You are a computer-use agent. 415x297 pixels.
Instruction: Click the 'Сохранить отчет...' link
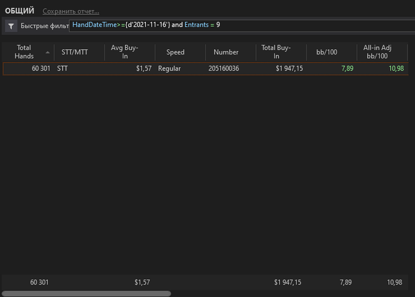point(71,11)
